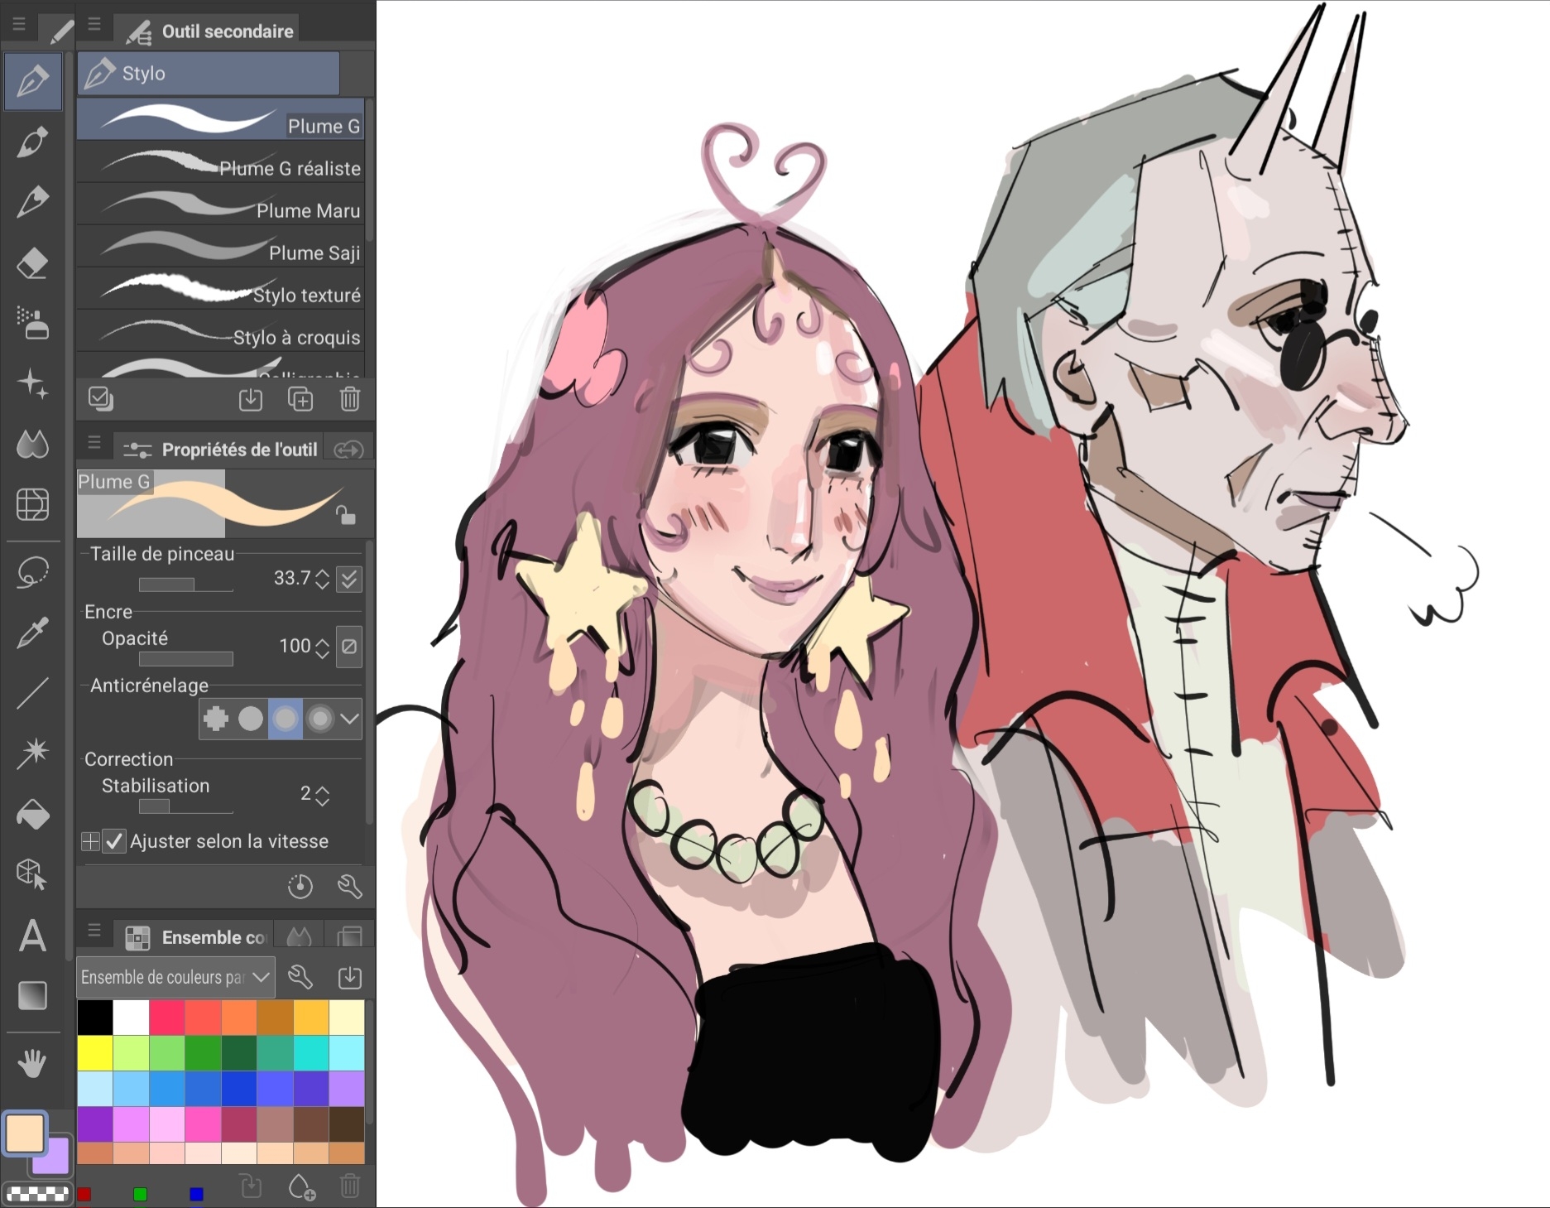Expand Ajuster selon la vitesse plus box
This screenshot has width=1550, height=1208.
click(90, 841)
